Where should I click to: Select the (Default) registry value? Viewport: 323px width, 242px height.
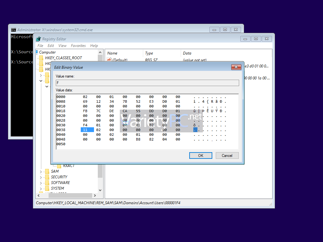pyautogui.click(x=120, y=60)
